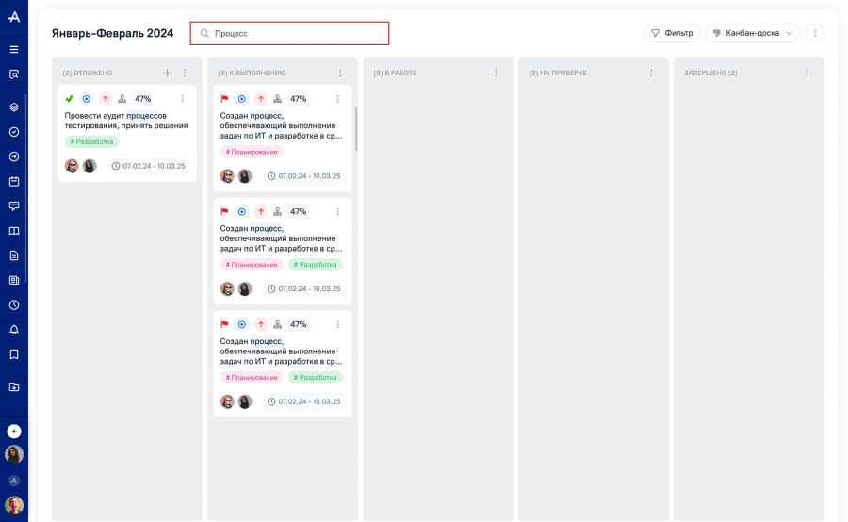Add card with plus in Отложено column
The width and height of the screenshot is (848, 522).
[167, 73]
